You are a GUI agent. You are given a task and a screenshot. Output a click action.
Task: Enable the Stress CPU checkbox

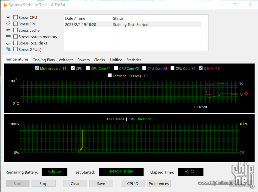16,17
